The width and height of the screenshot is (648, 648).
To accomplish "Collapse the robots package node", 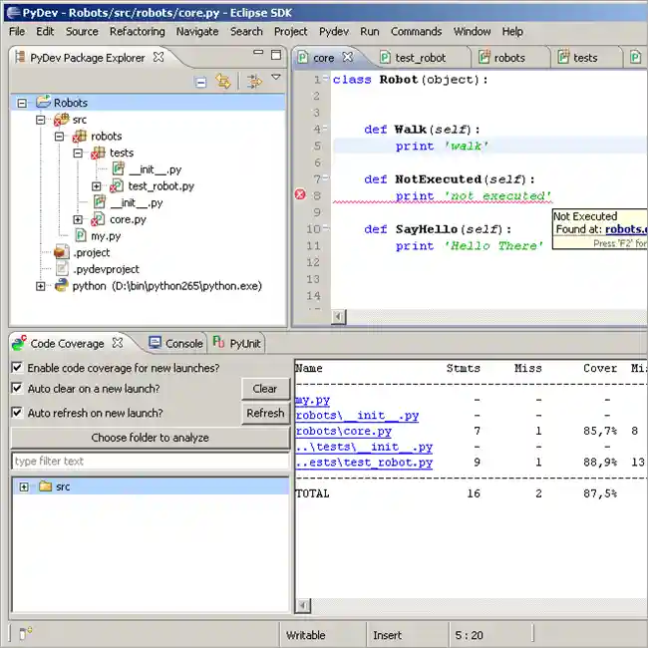I will [59, 136].
